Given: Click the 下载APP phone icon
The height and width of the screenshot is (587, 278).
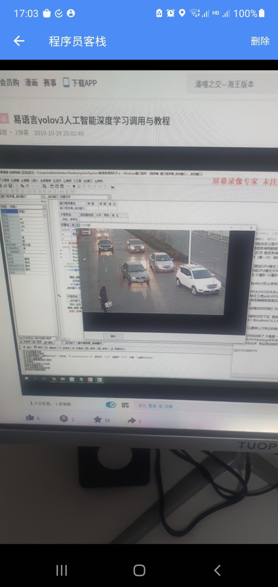Looking at the screenshot, I should pyautogui.click(x=66, y=82).
